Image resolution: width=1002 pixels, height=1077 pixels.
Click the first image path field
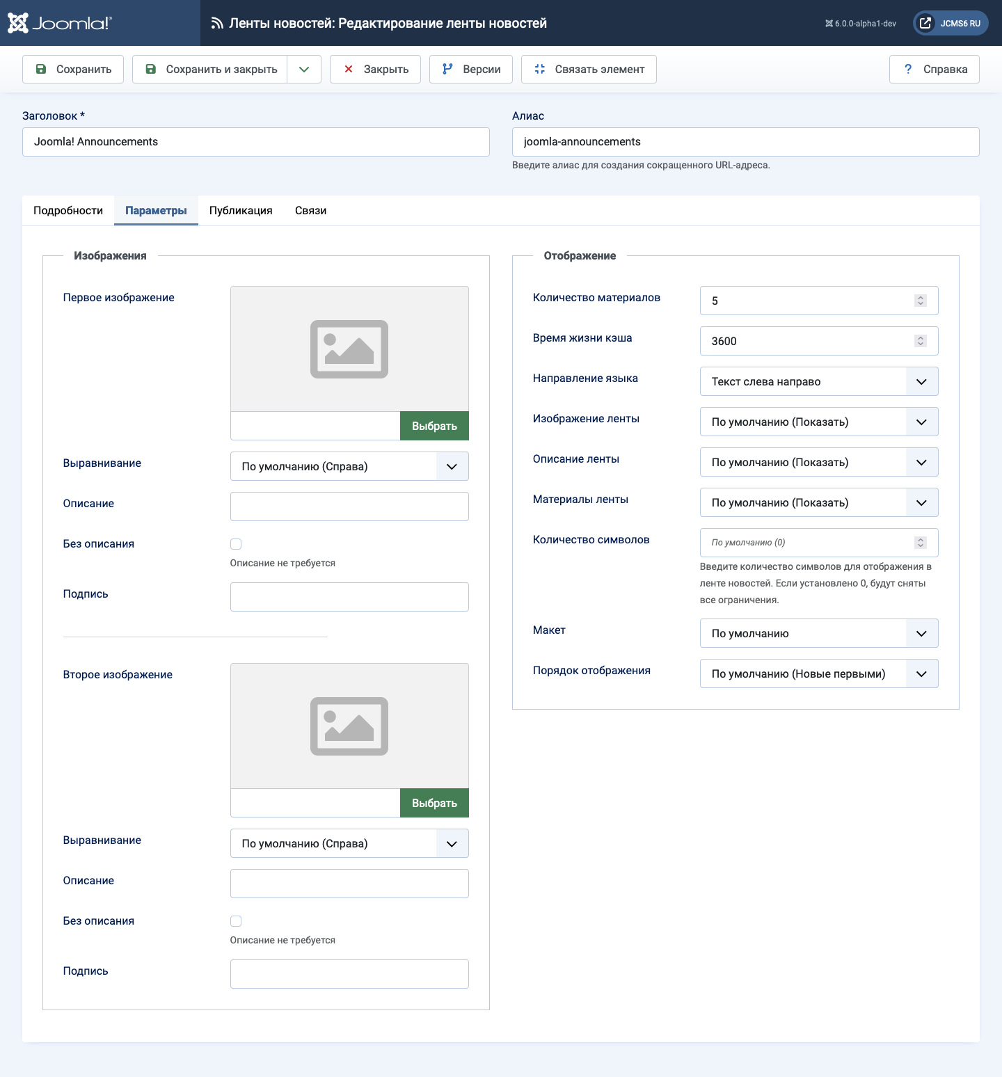315,426
